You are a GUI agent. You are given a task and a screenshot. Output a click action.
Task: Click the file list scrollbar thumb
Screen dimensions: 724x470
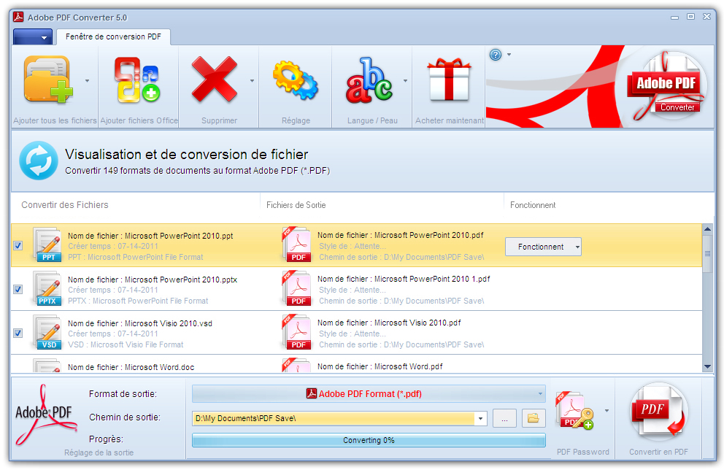click(x=707, y=254)
